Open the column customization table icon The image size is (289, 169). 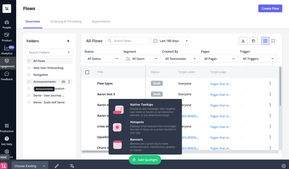(254, 41)
